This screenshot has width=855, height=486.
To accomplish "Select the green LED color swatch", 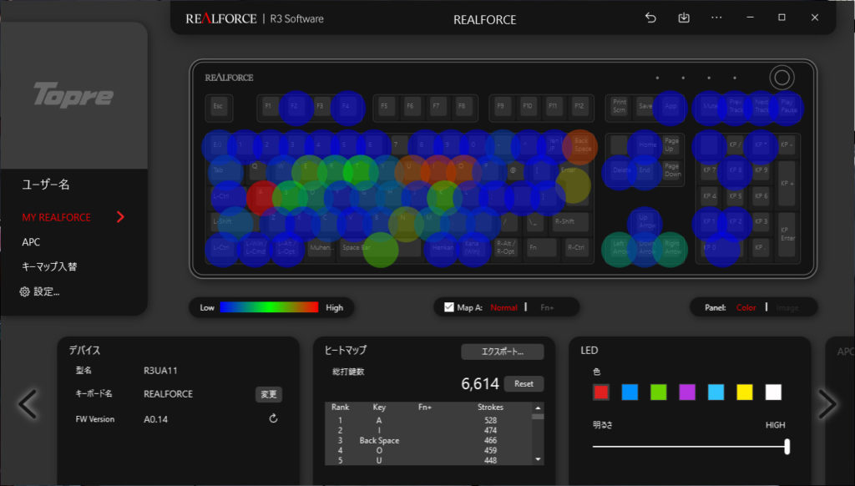I will [658, 392].
